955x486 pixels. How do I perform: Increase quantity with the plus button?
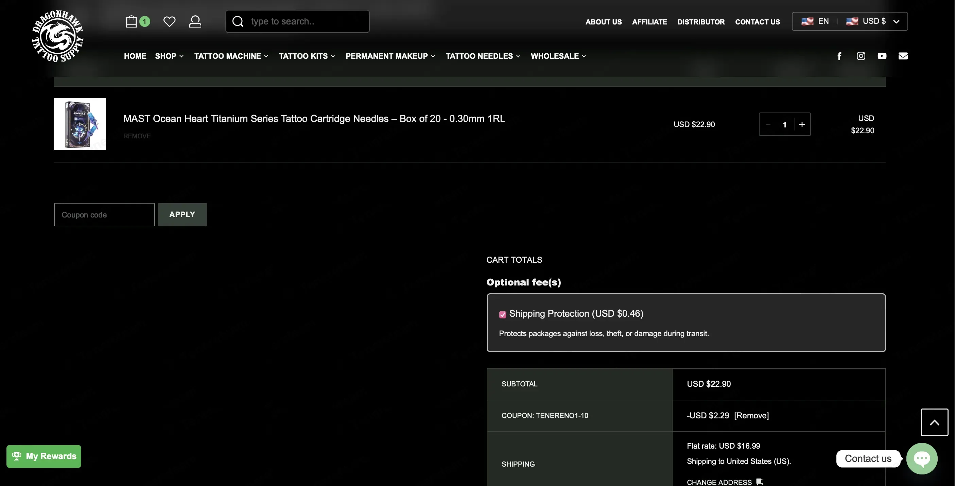coord(802,124)
